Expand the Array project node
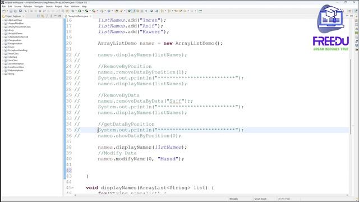The height and width of the screenshot is (202, 359). coord(3,30)
